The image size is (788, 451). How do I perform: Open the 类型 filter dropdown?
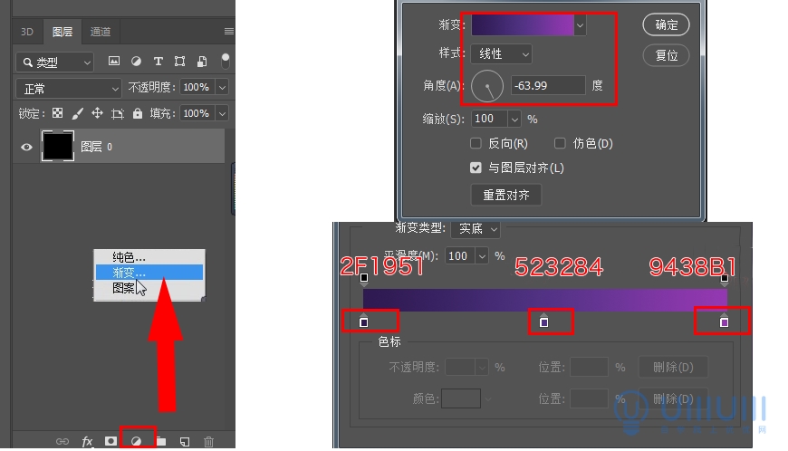(x=54, y=62)
